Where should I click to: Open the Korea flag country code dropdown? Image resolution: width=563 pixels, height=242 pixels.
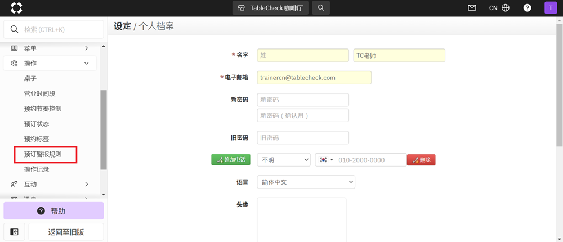click(326, 160)
